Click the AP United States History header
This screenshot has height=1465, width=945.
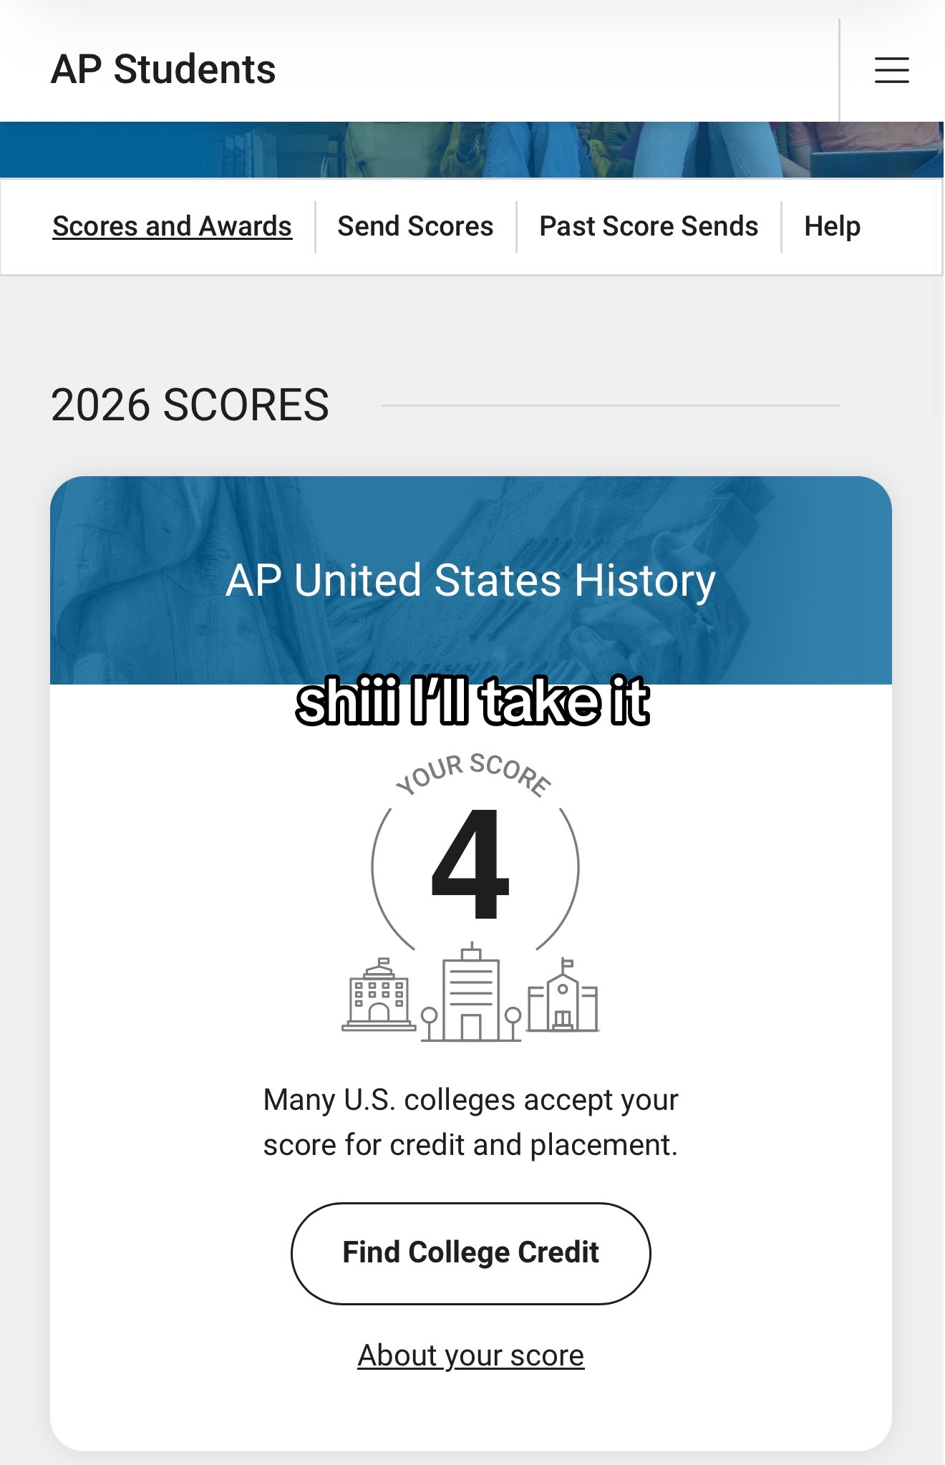tap(471, 580)
